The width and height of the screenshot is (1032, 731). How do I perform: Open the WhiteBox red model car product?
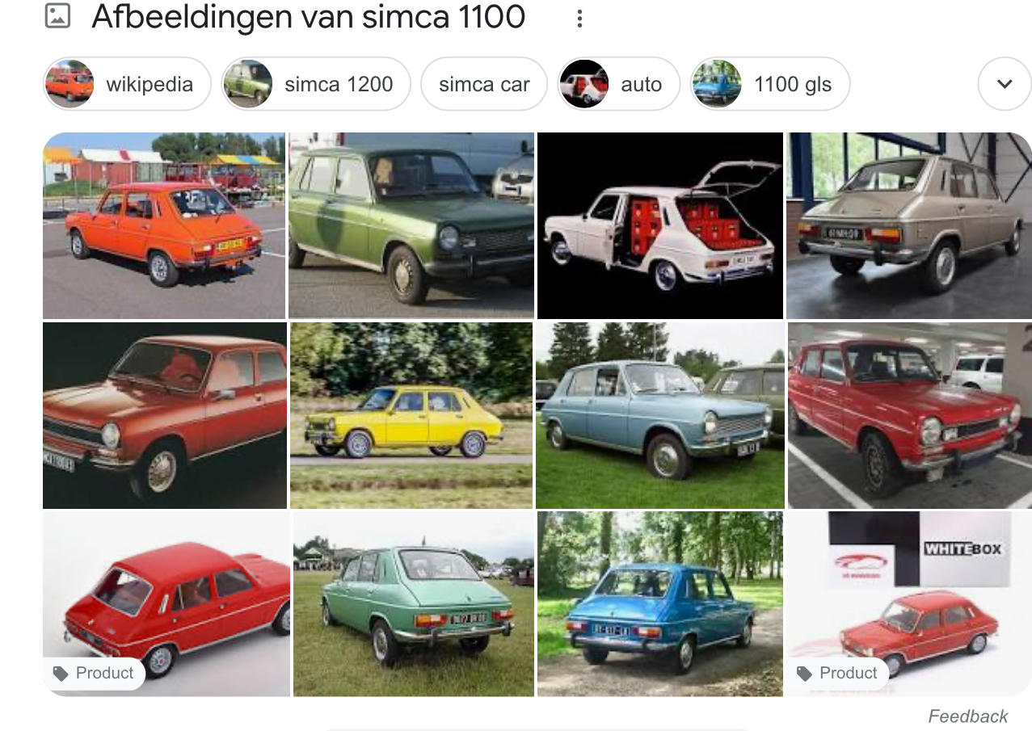click(909, 604)
